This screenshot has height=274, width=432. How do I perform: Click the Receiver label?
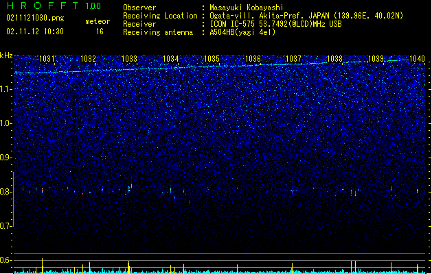point(139,24)
